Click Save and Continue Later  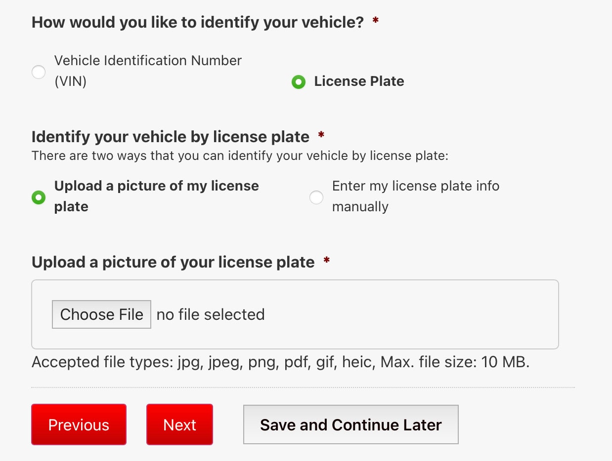(351, 424)
